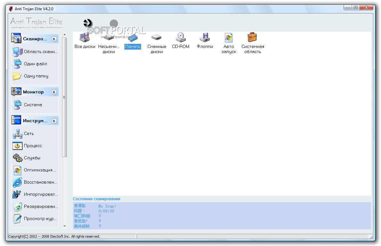The image size is (381, 246).
Task: Click the Память label under memory icon
Action: (x=133, y=47)
